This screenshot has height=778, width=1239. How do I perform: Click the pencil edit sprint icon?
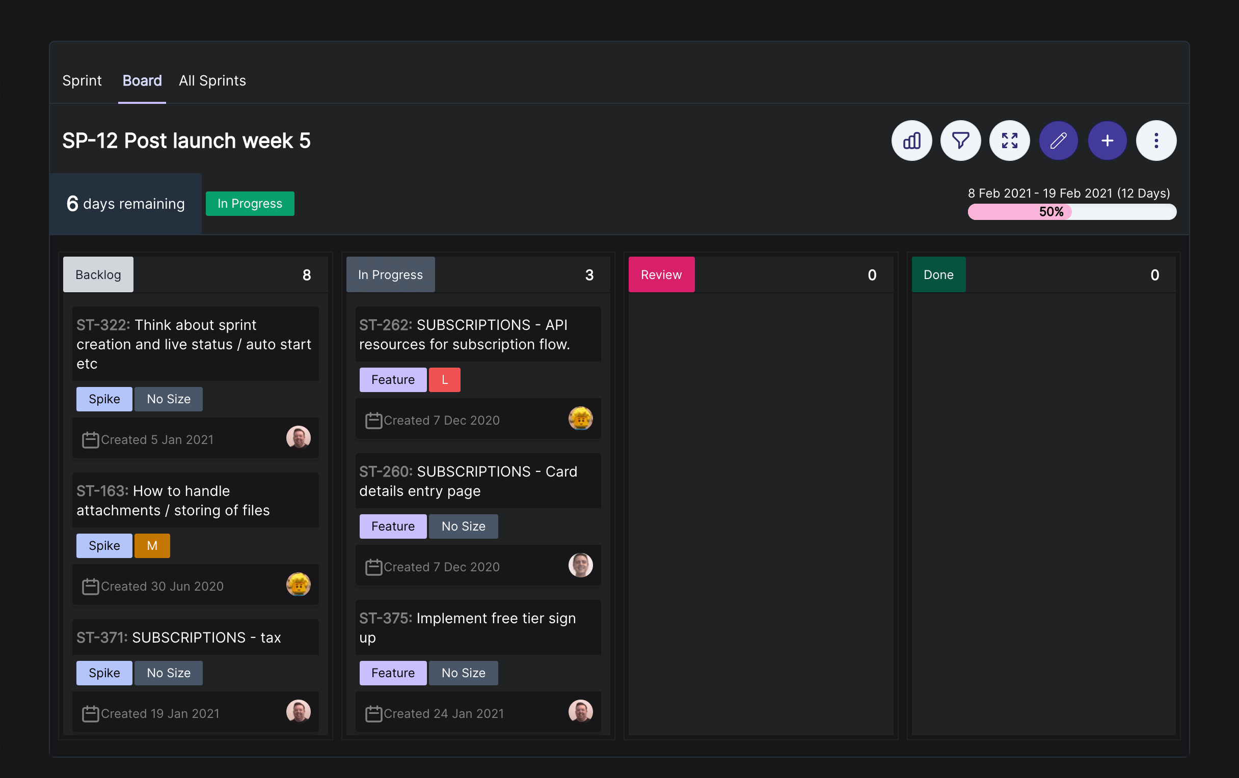coord(1058,141)
